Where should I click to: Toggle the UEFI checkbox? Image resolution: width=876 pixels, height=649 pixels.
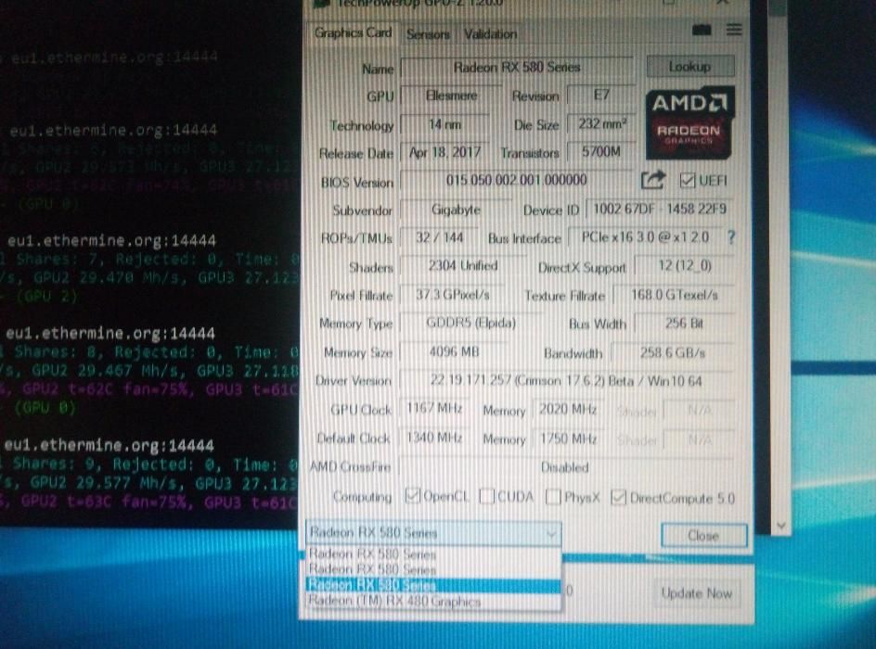tap(688, 181)
